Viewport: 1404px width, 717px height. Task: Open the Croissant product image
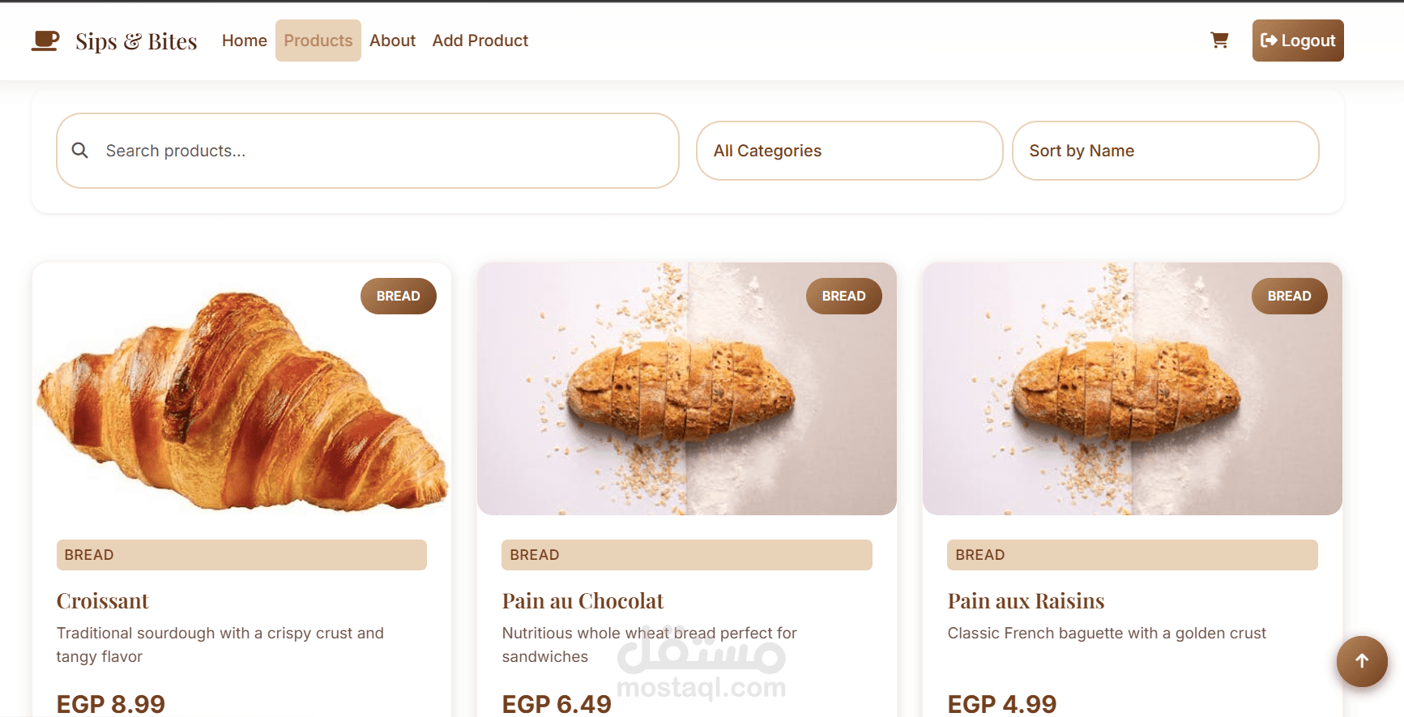241,397
